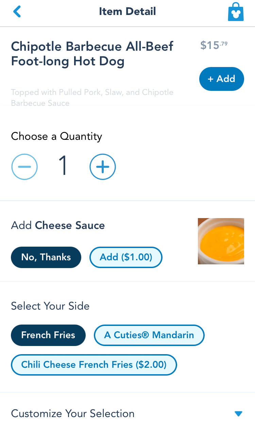This screenshot has width=255, height=429.
Task: Select French Fries as the side
Action: [48, 335]
